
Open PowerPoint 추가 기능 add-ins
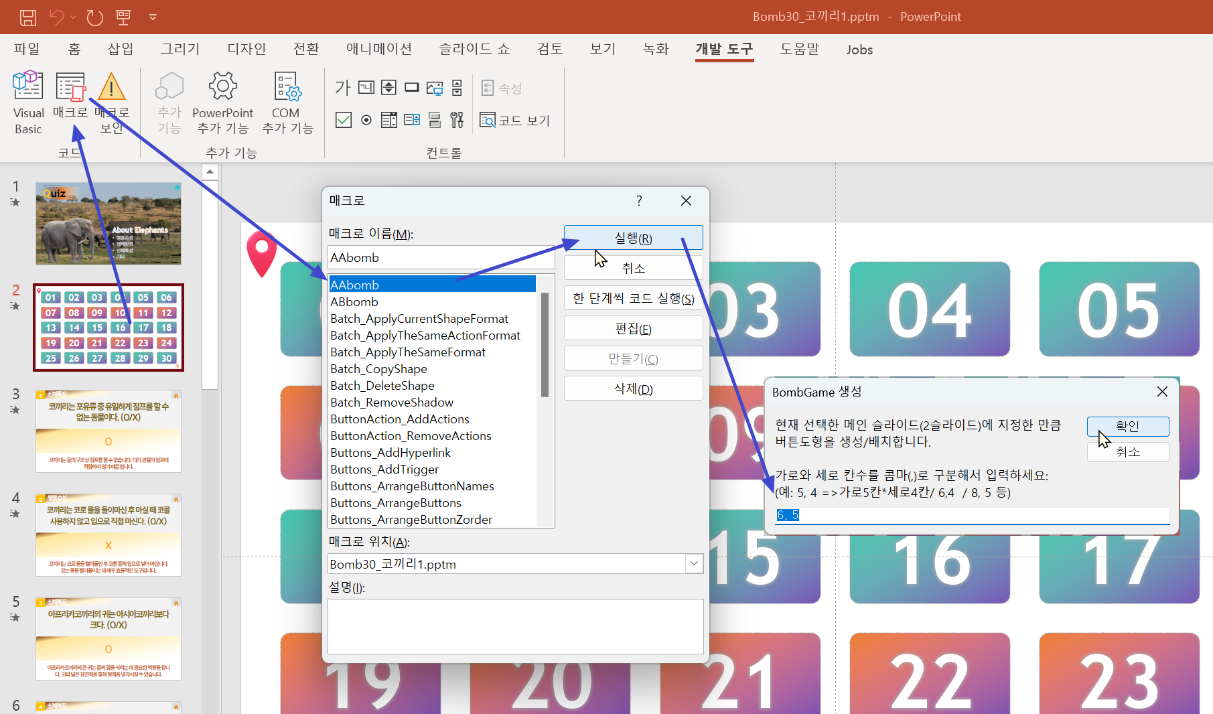coord(222,103)
